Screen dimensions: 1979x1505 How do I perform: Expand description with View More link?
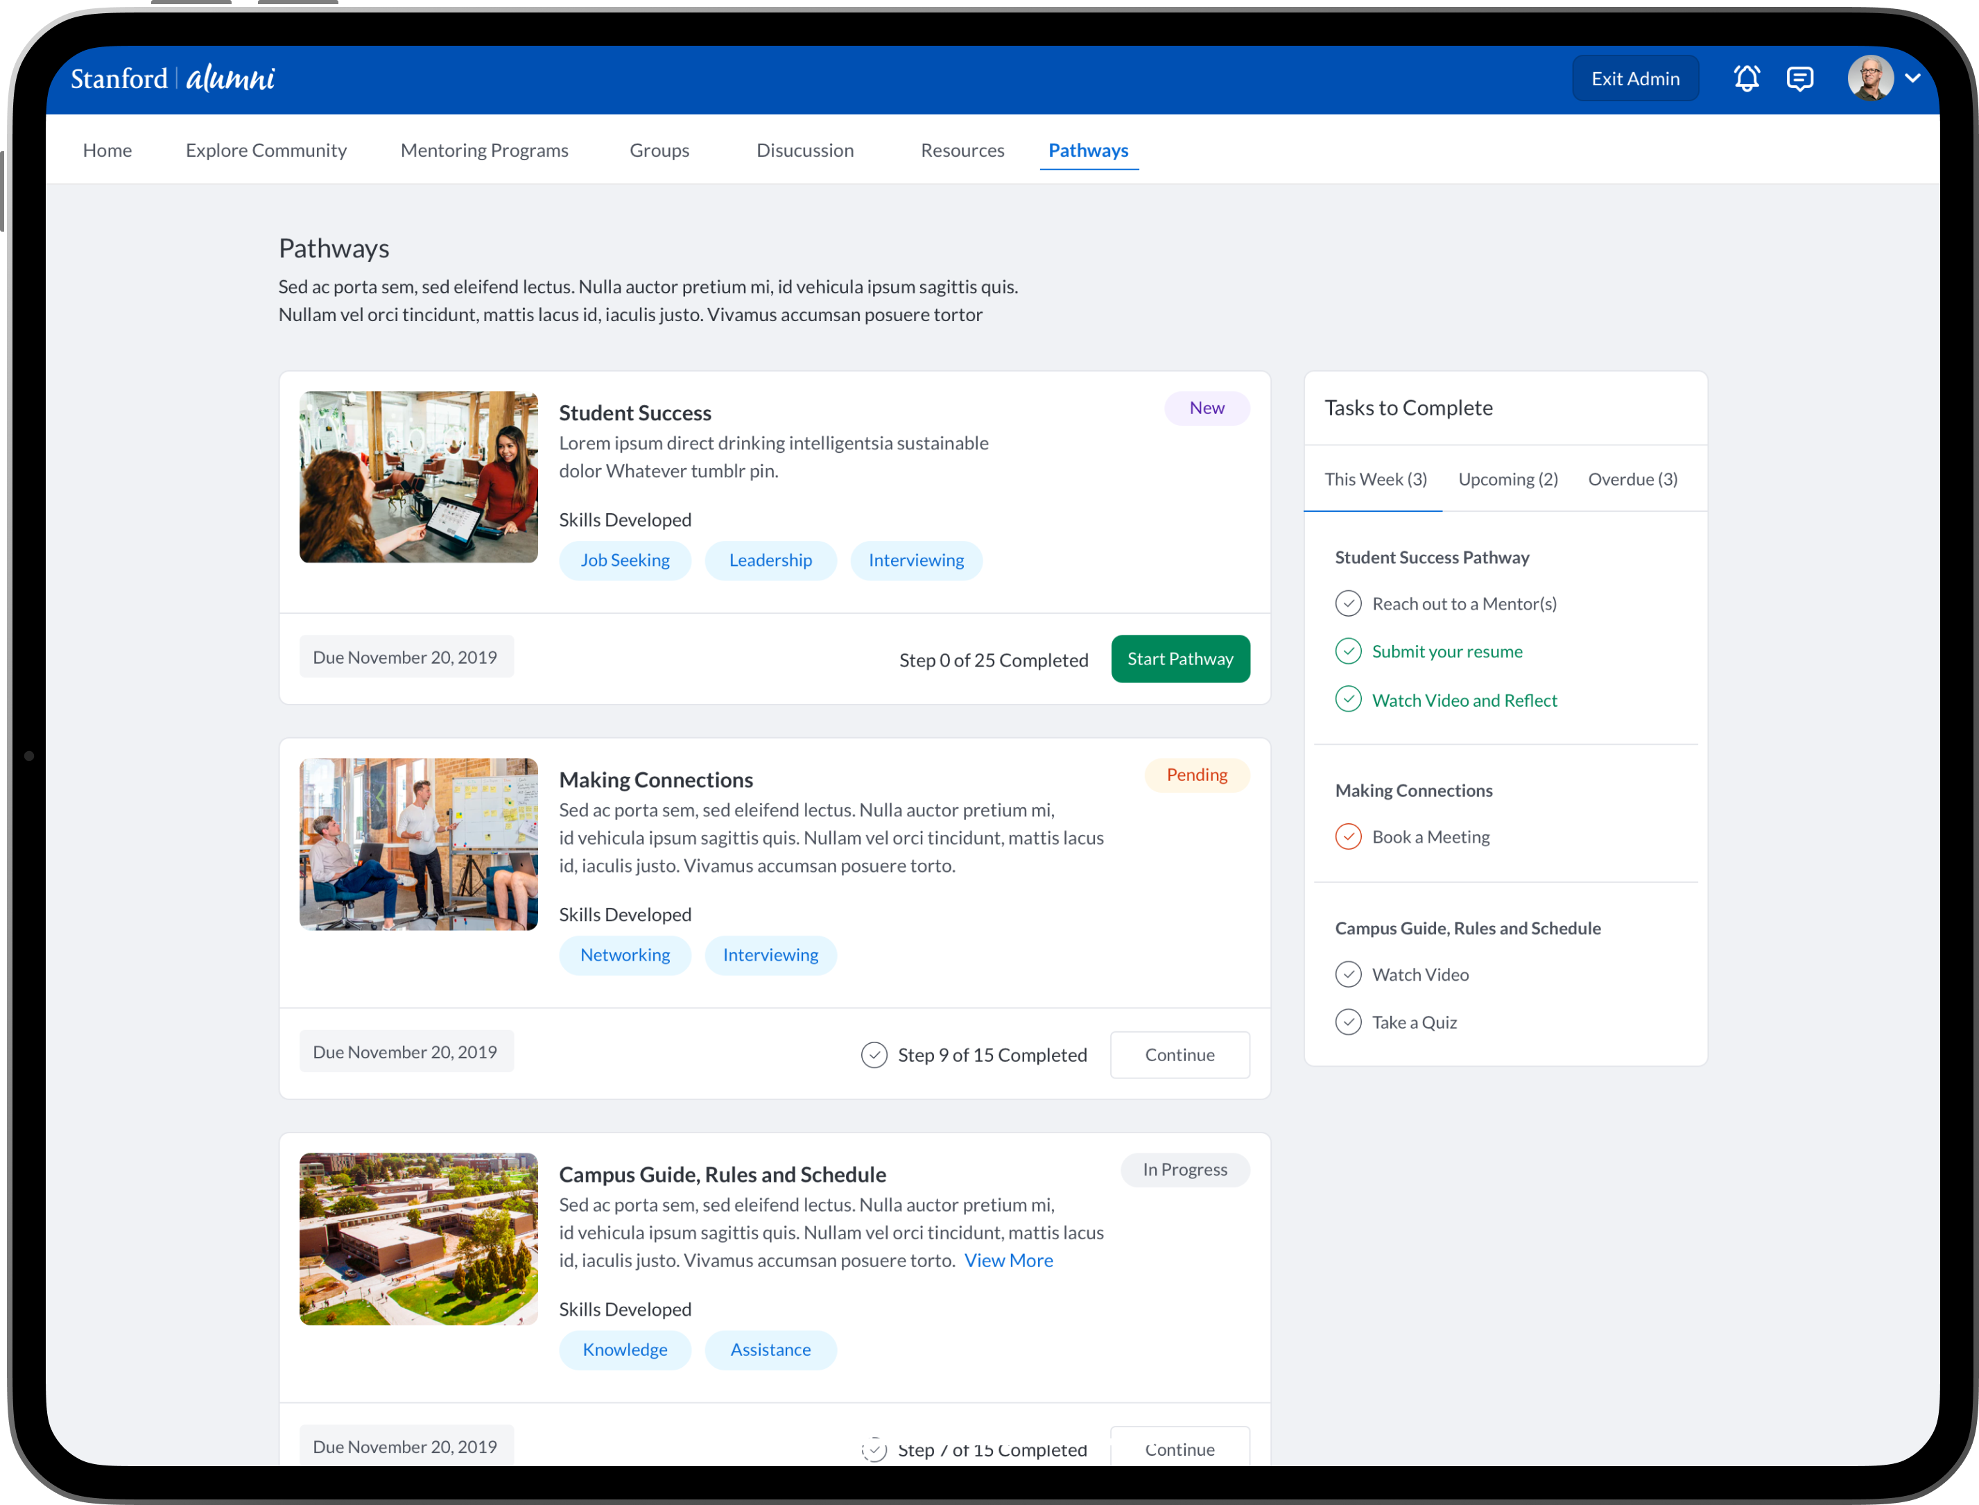coord(1008,1260)
